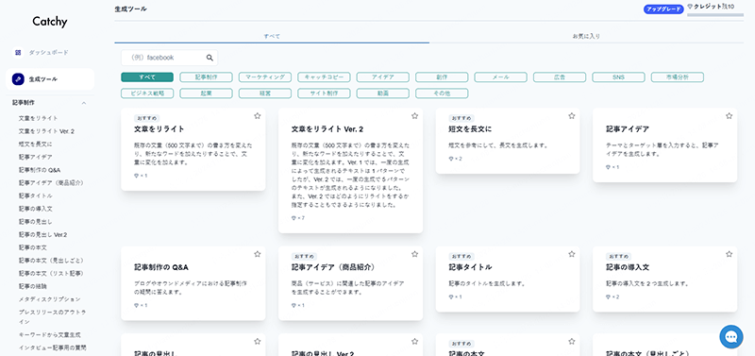This screenshot has width=755, height=356.
Task: Open メタディスクリプション sidebar link
Action: coord(50,299)
